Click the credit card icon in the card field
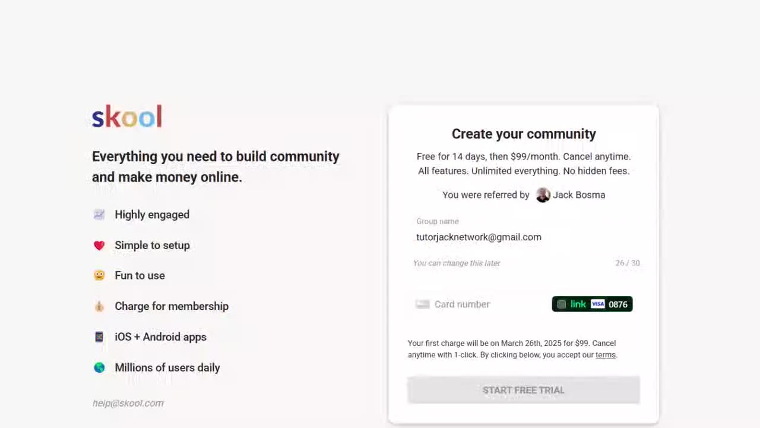Viewport: 760px width, 428px height. point(423,304)
